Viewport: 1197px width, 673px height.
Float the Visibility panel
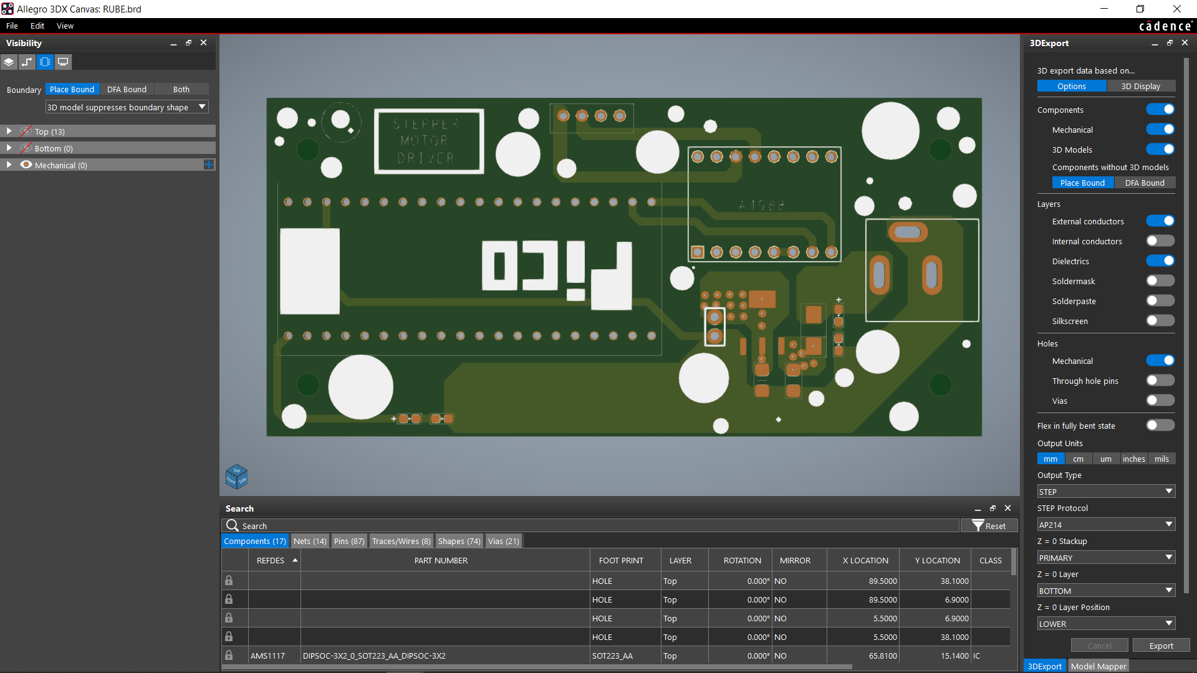point(188,43)
